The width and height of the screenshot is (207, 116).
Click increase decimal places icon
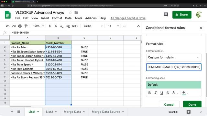click(68, 26)
